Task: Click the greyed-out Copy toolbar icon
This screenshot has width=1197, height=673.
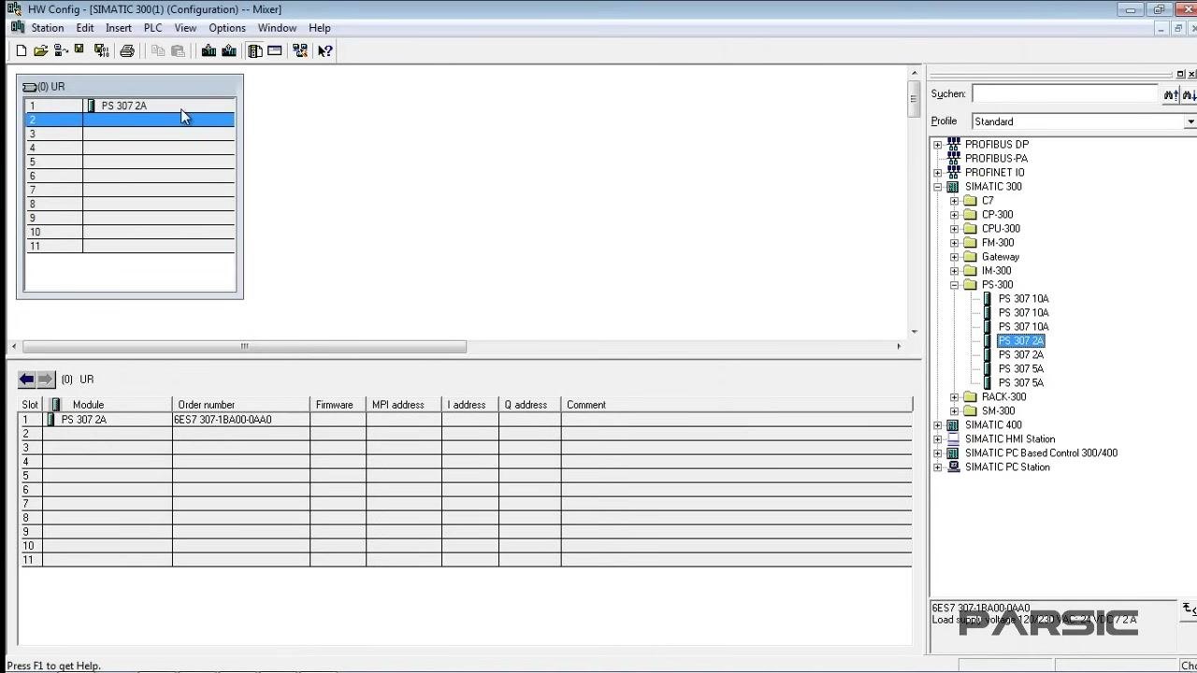Action: [x=158, y=51]
